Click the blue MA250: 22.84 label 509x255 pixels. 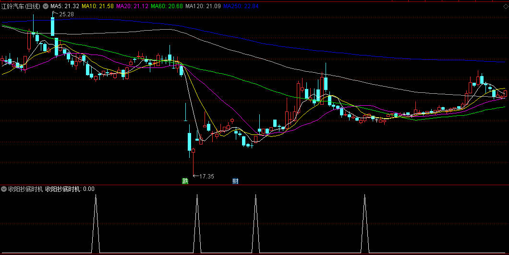click(x=241, y=6)
